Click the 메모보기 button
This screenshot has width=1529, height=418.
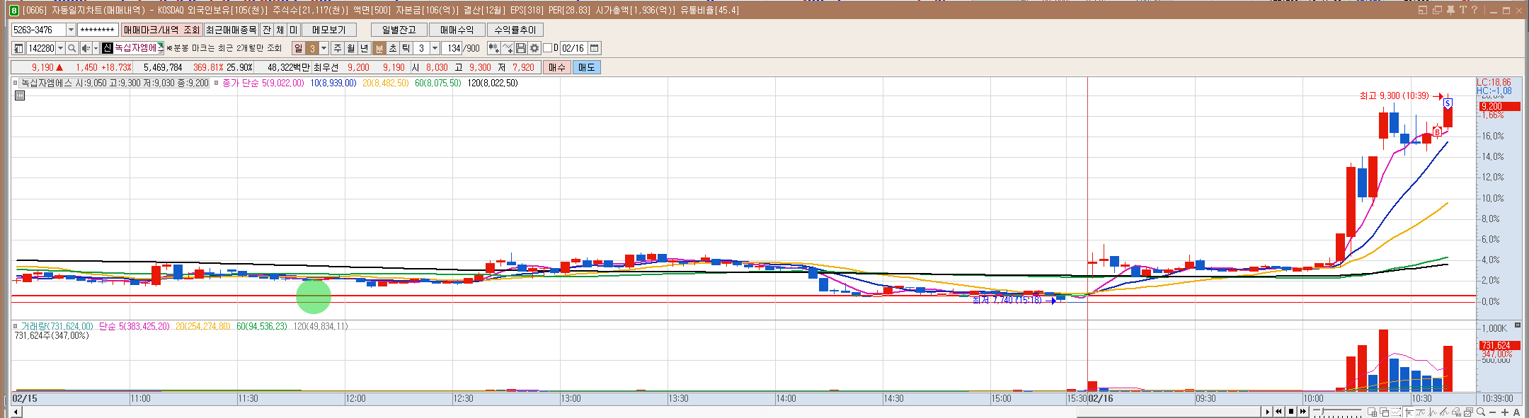point(329,30)
